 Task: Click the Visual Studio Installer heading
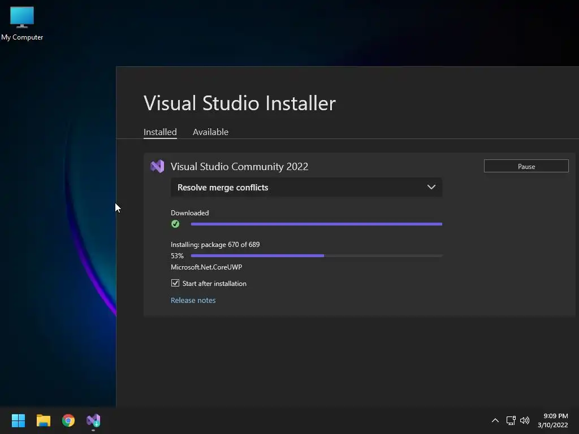point(240,103)
